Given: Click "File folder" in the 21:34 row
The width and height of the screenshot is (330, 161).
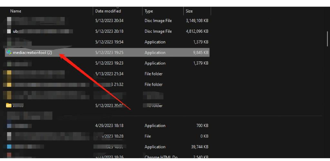Looking at the screenshot, I should (x=153, y=74).
